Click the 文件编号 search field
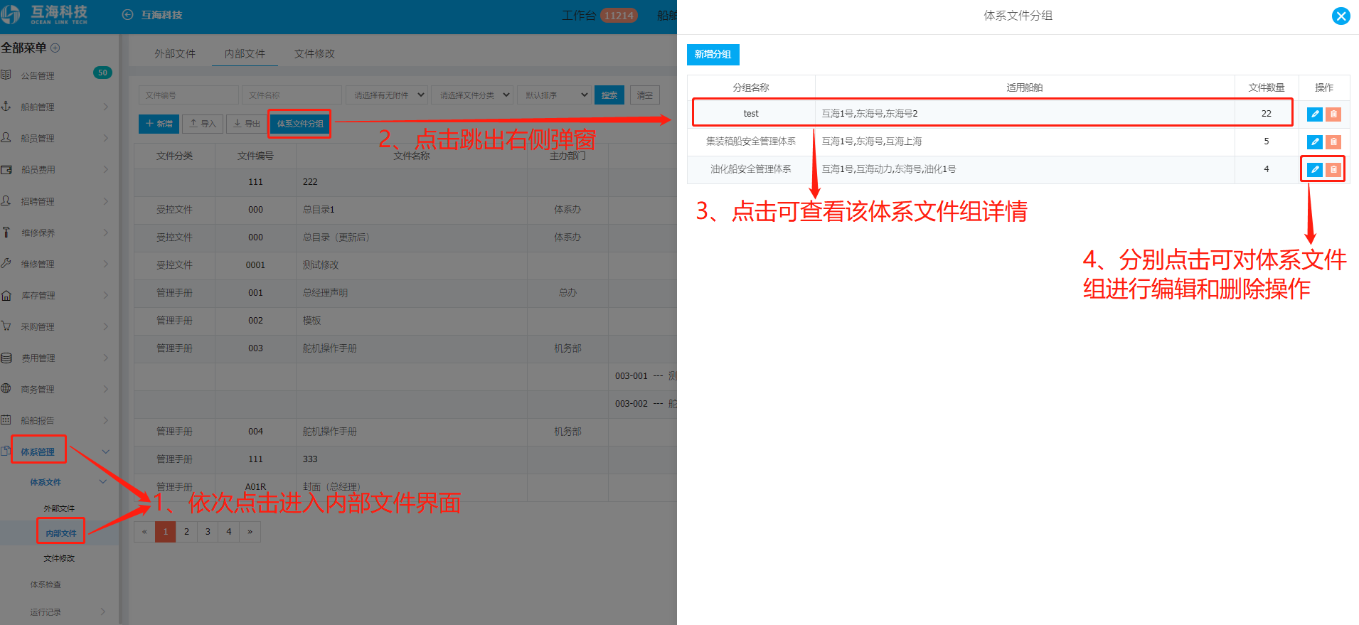This screenshot has height=625, width=1359. point(188,95)
